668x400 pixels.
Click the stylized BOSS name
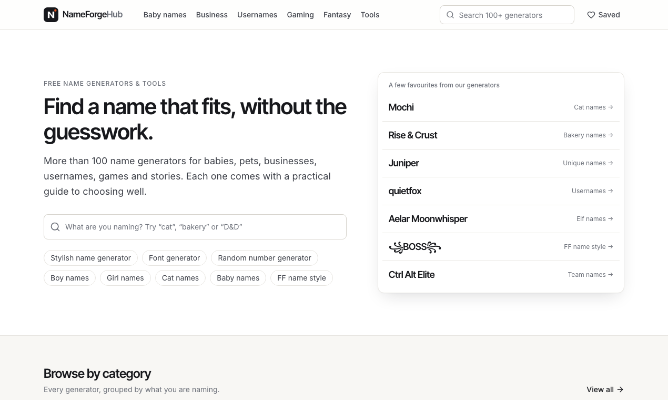tap(415, 247)
